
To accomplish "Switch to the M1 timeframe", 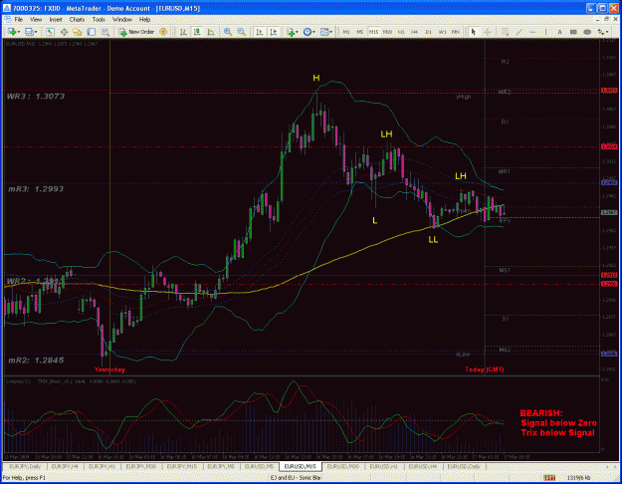I will [x=346, y=32].
